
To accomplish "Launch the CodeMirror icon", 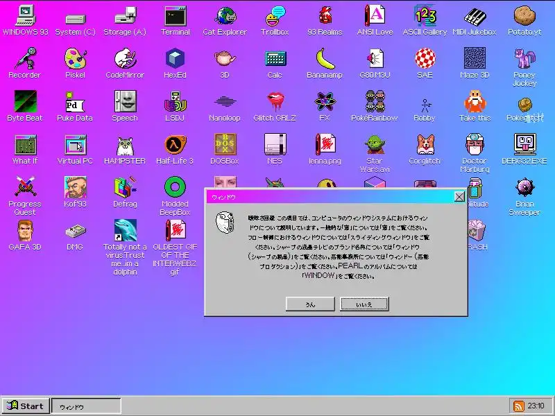I will (125, 59).
